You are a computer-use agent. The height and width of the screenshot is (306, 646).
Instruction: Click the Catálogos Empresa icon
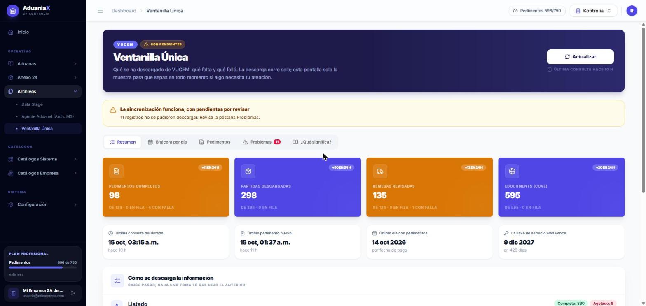11,173
